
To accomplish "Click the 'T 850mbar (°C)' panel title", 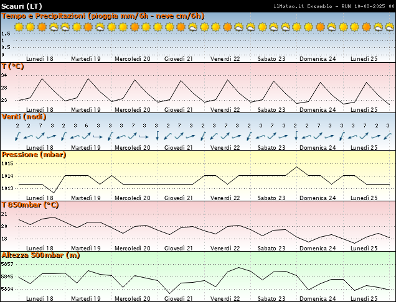I will click(x=30, y=205).
